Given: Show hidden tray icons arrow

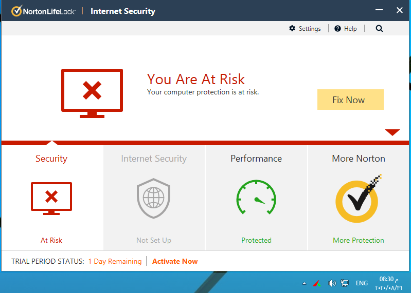Looking at the screenshot, I should point(304,283).
